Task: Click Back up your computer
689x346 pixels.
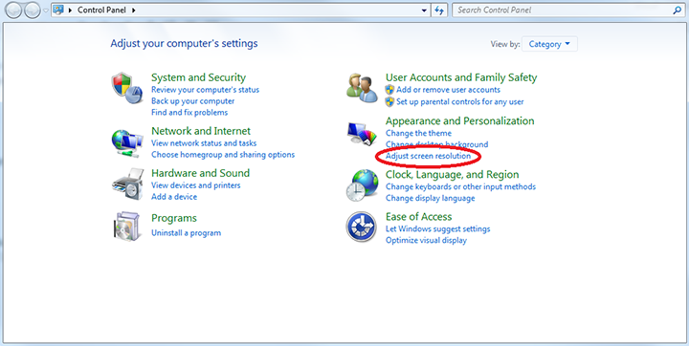Action: coord(193,101)
